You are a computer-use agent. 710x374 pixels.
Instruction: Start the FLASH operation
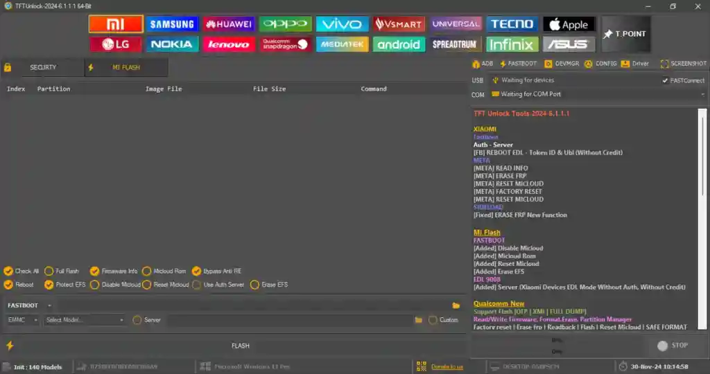click(240, 346)
